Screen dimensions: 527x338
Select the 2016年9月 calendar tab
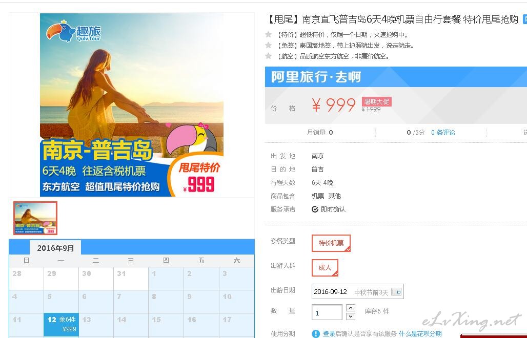point(55,248)
